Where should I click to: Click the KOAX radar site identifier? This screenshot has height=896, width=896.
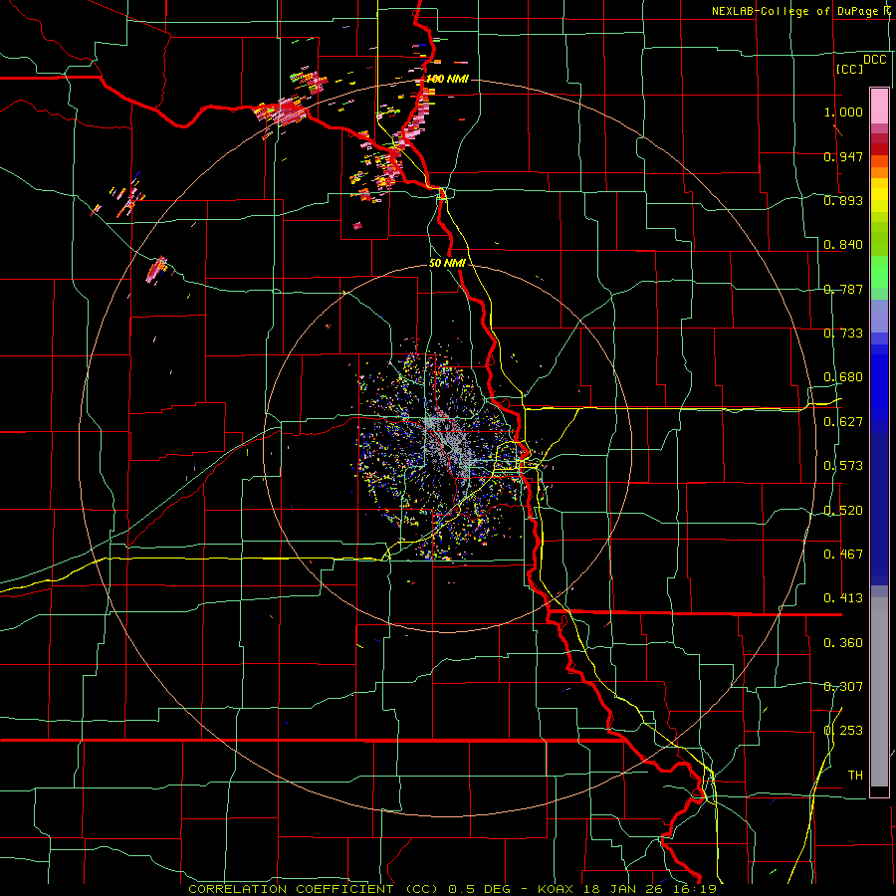click(557, 889)
